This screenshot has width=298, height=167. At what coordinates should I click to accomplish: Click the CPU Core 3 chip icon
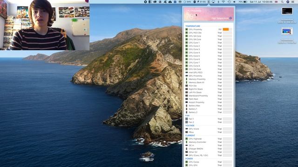coord(187,49)
